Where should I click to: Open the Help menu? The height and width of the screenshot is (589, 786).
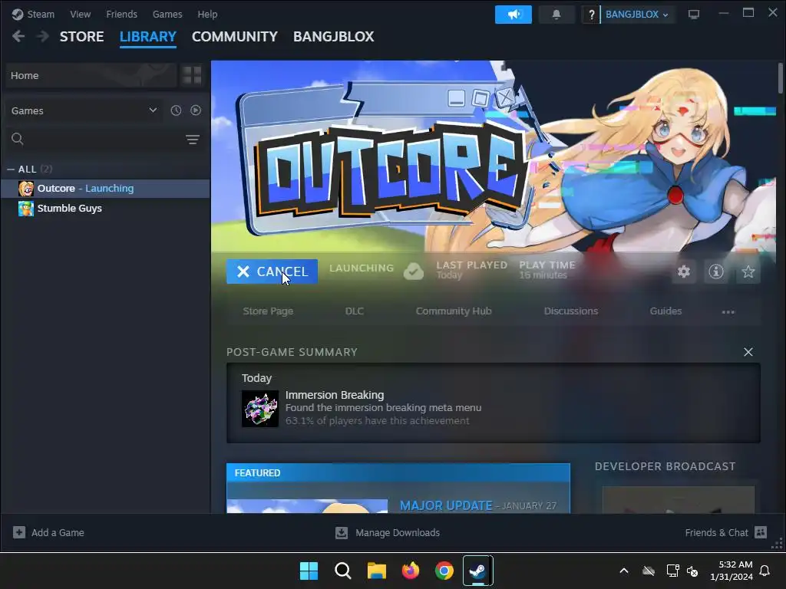[207, 15]
